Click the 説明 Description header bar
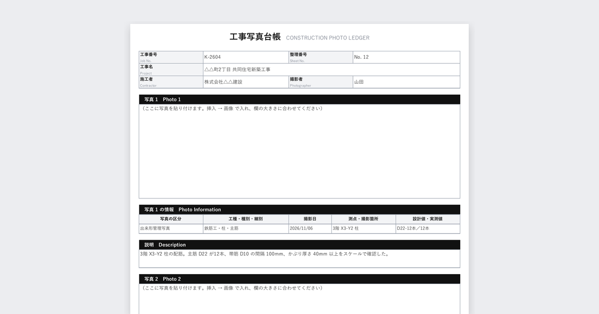The width and height of the screenshot is (599, 314). click(x=299, y=245)
